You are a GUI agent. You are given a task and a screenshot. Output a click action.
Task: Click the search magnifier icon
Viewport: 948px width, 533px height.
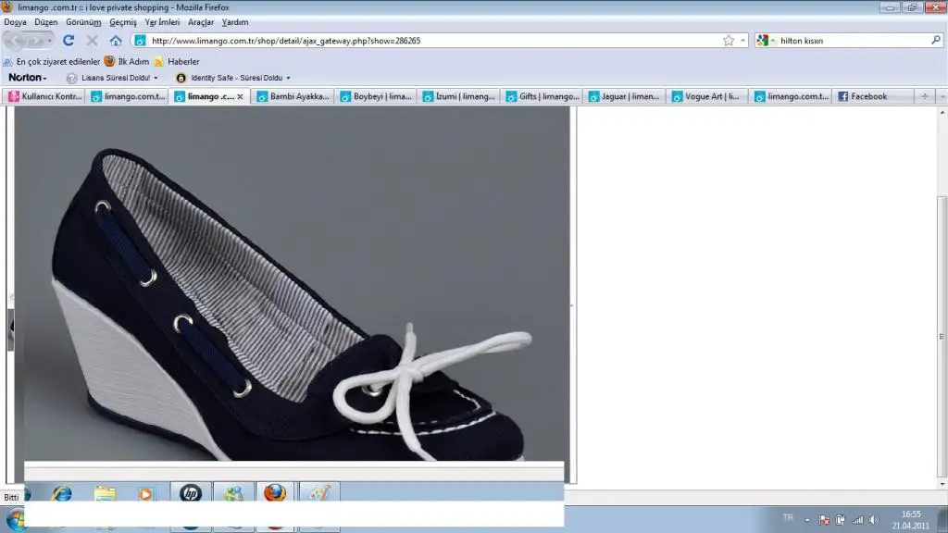click(935, 41)
